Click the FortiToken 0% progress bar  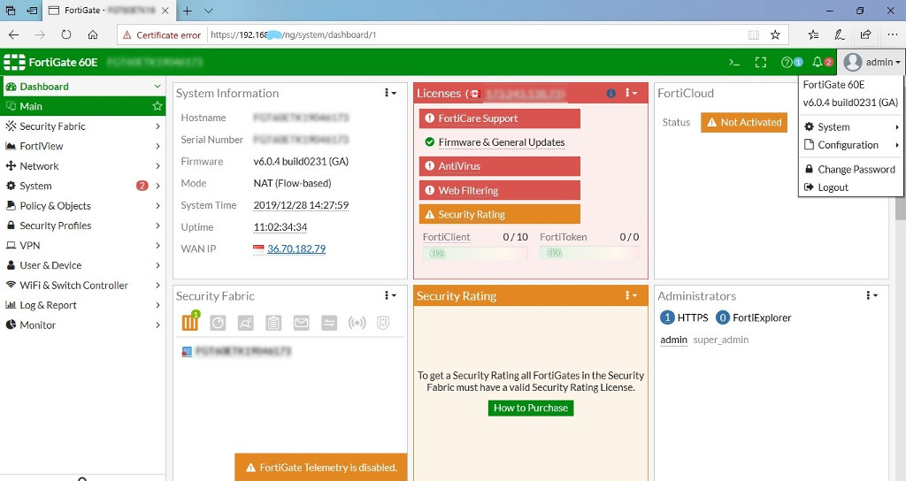click(589, 253)
